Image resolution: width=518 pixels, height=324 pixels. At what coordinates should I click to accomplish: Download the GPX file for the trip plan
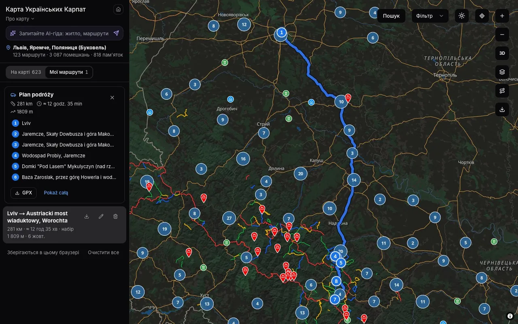23,193
